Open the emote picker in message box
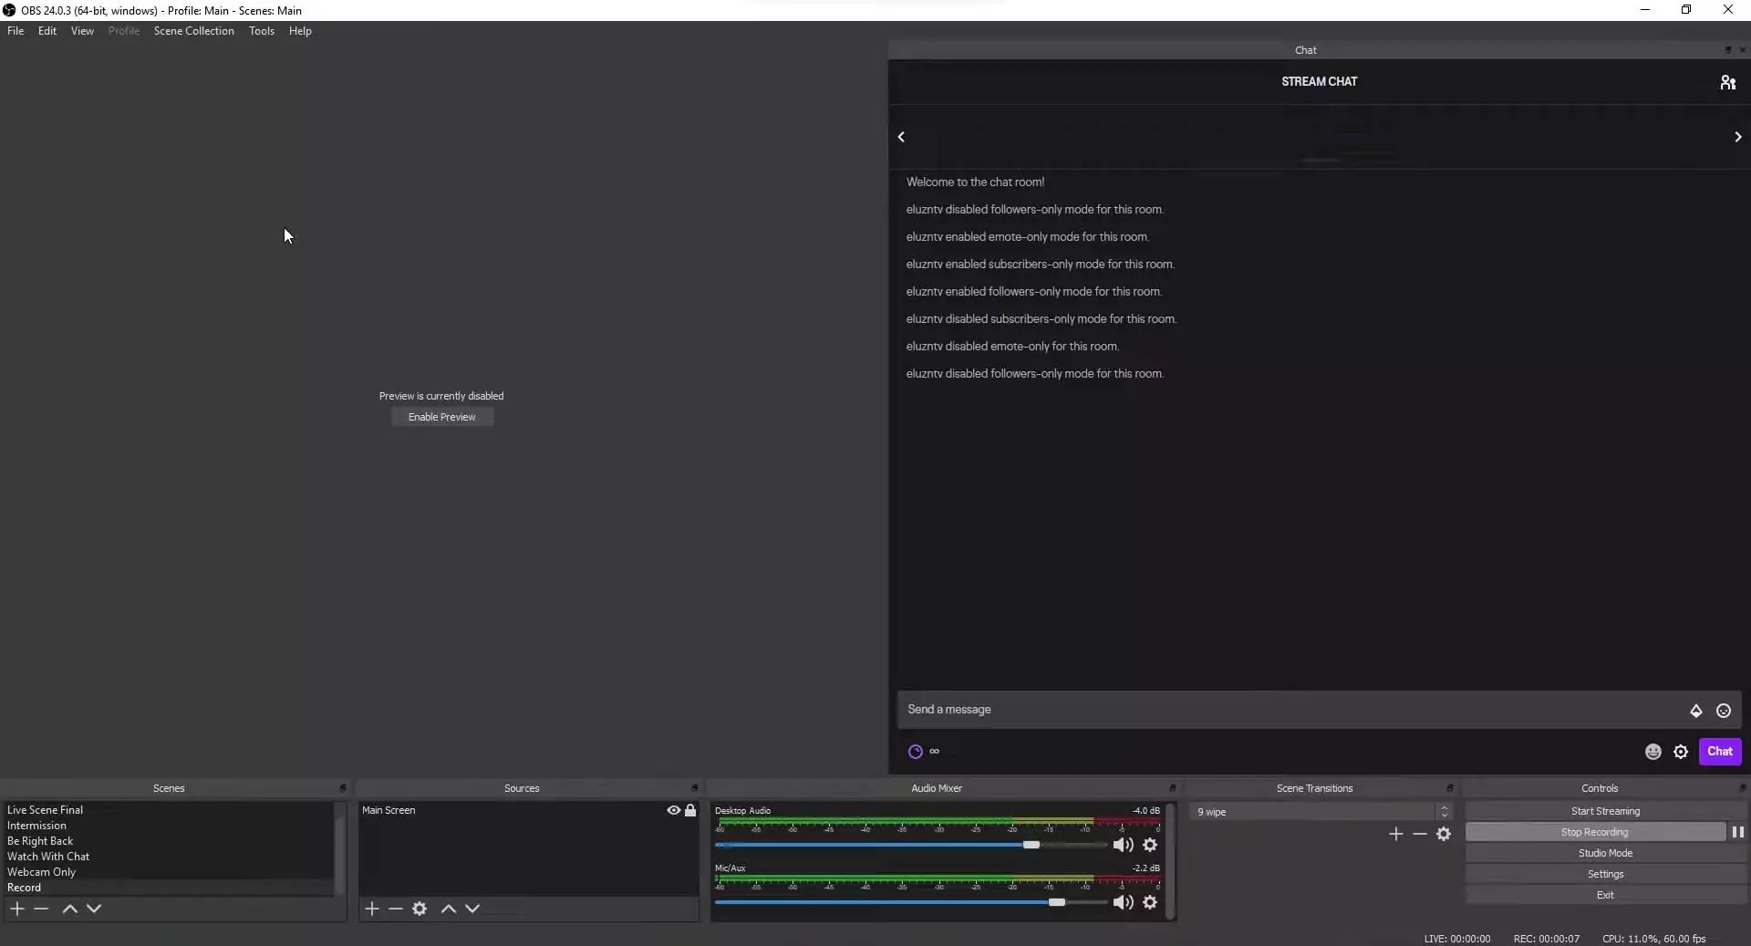 [x=1723, y=711]
